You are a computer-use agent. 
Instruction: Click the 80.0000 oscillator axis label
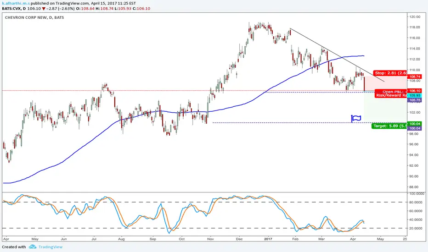point(415,202)
